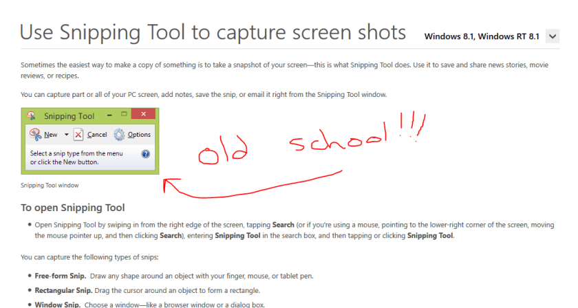The image size is (578, 308).
Task: Click 'Select a snip type from the menu' text
Action: pyautogui.click(x=76, y=153)
